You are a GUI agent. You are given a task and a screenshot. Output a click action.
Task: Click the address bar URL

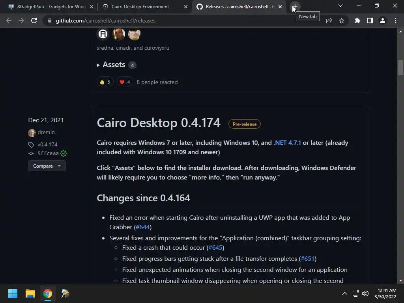pos(106,21)
